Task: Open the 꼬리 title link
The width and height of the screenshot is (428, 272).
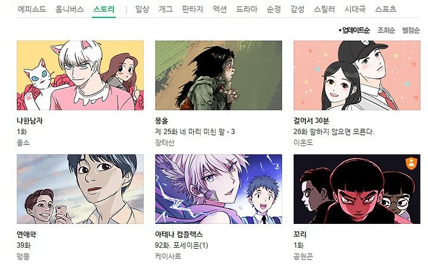Action: point(300,235)
